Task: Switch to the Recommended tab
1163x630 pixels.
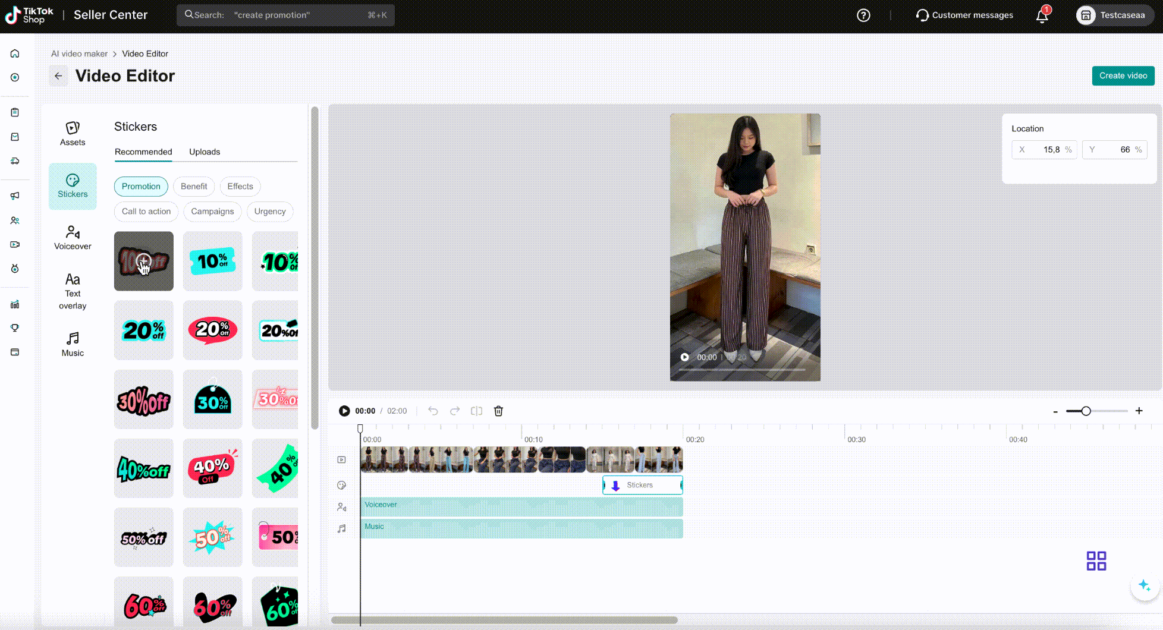Action: (143, 152)
